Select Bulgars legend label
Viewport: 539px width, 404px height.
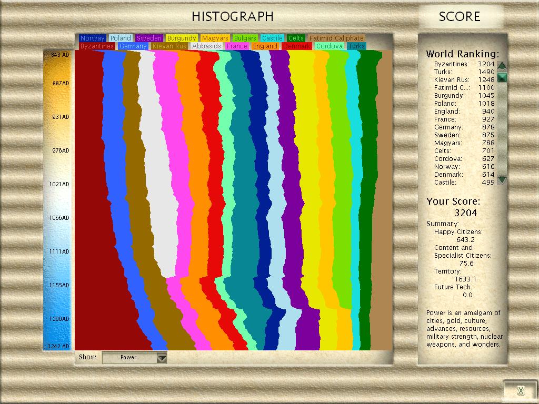(x=245, y=38)
